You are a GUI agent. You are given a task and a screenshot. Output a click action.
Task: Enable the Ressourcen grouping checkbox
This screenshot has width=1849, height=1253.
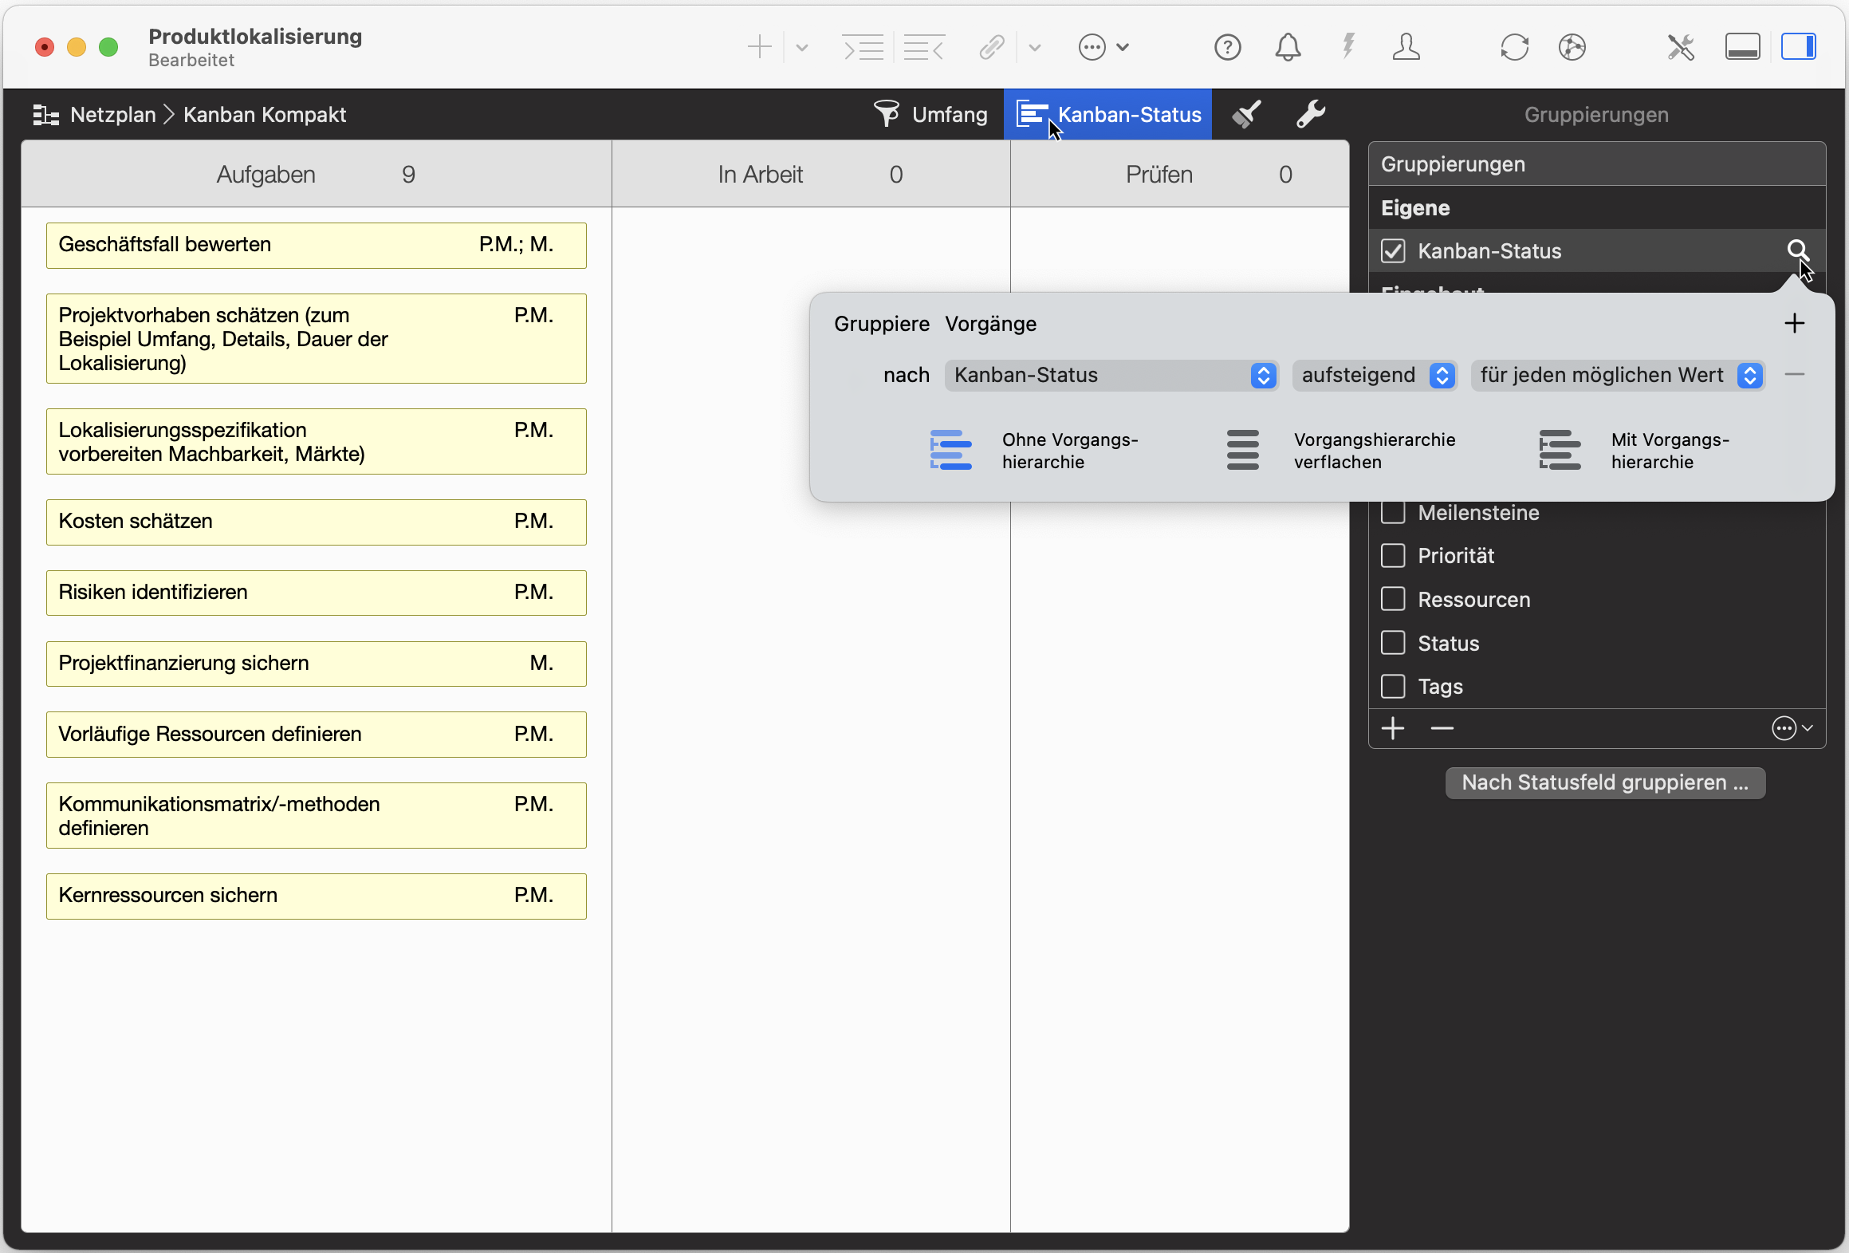click(x=1393, y=599)
